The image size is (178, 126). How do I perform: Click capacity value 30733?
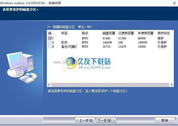pyautogui.click(x=106, y=47)
